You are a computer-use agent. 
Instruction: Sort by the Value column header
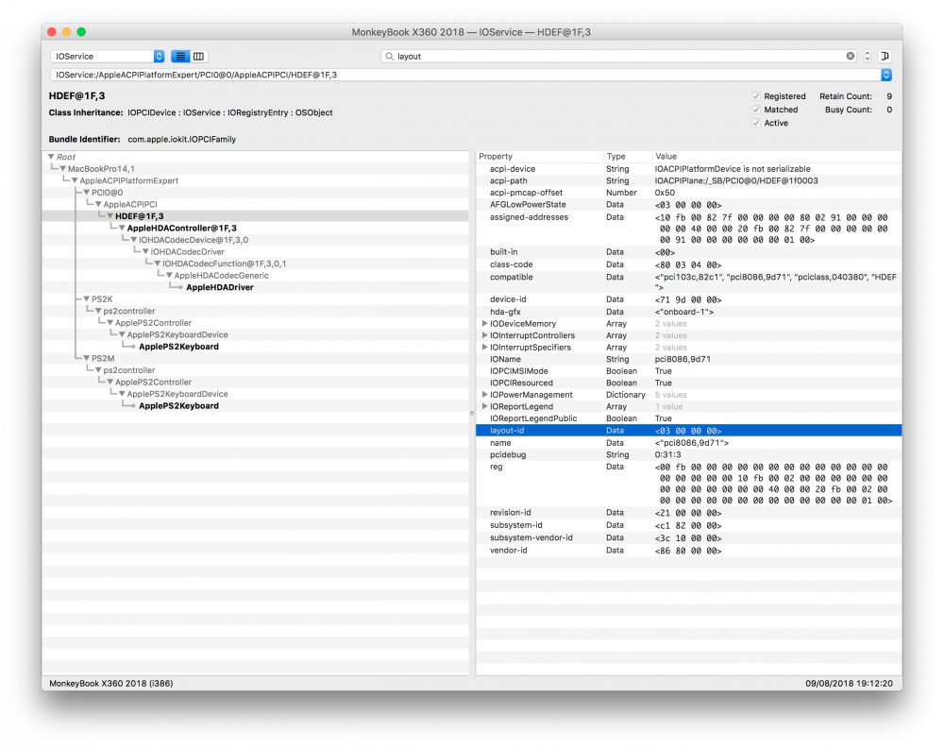[x=777, y=156]
